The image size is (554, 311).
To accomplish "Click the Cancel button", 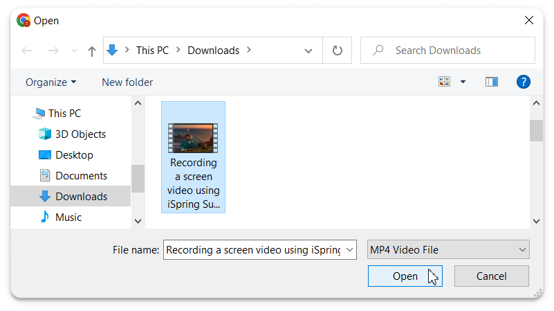I will point(491,276).
